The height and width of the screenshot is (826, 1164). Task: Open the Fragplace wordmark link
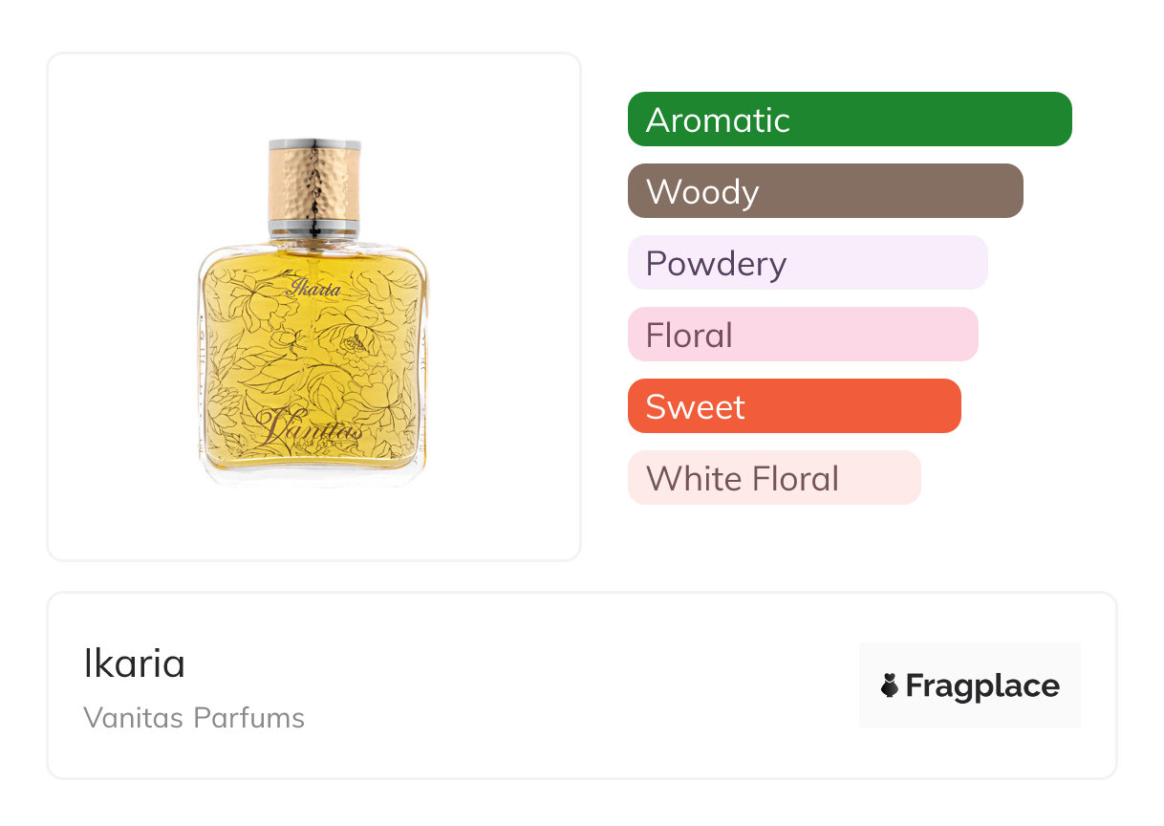click(981, 685)
